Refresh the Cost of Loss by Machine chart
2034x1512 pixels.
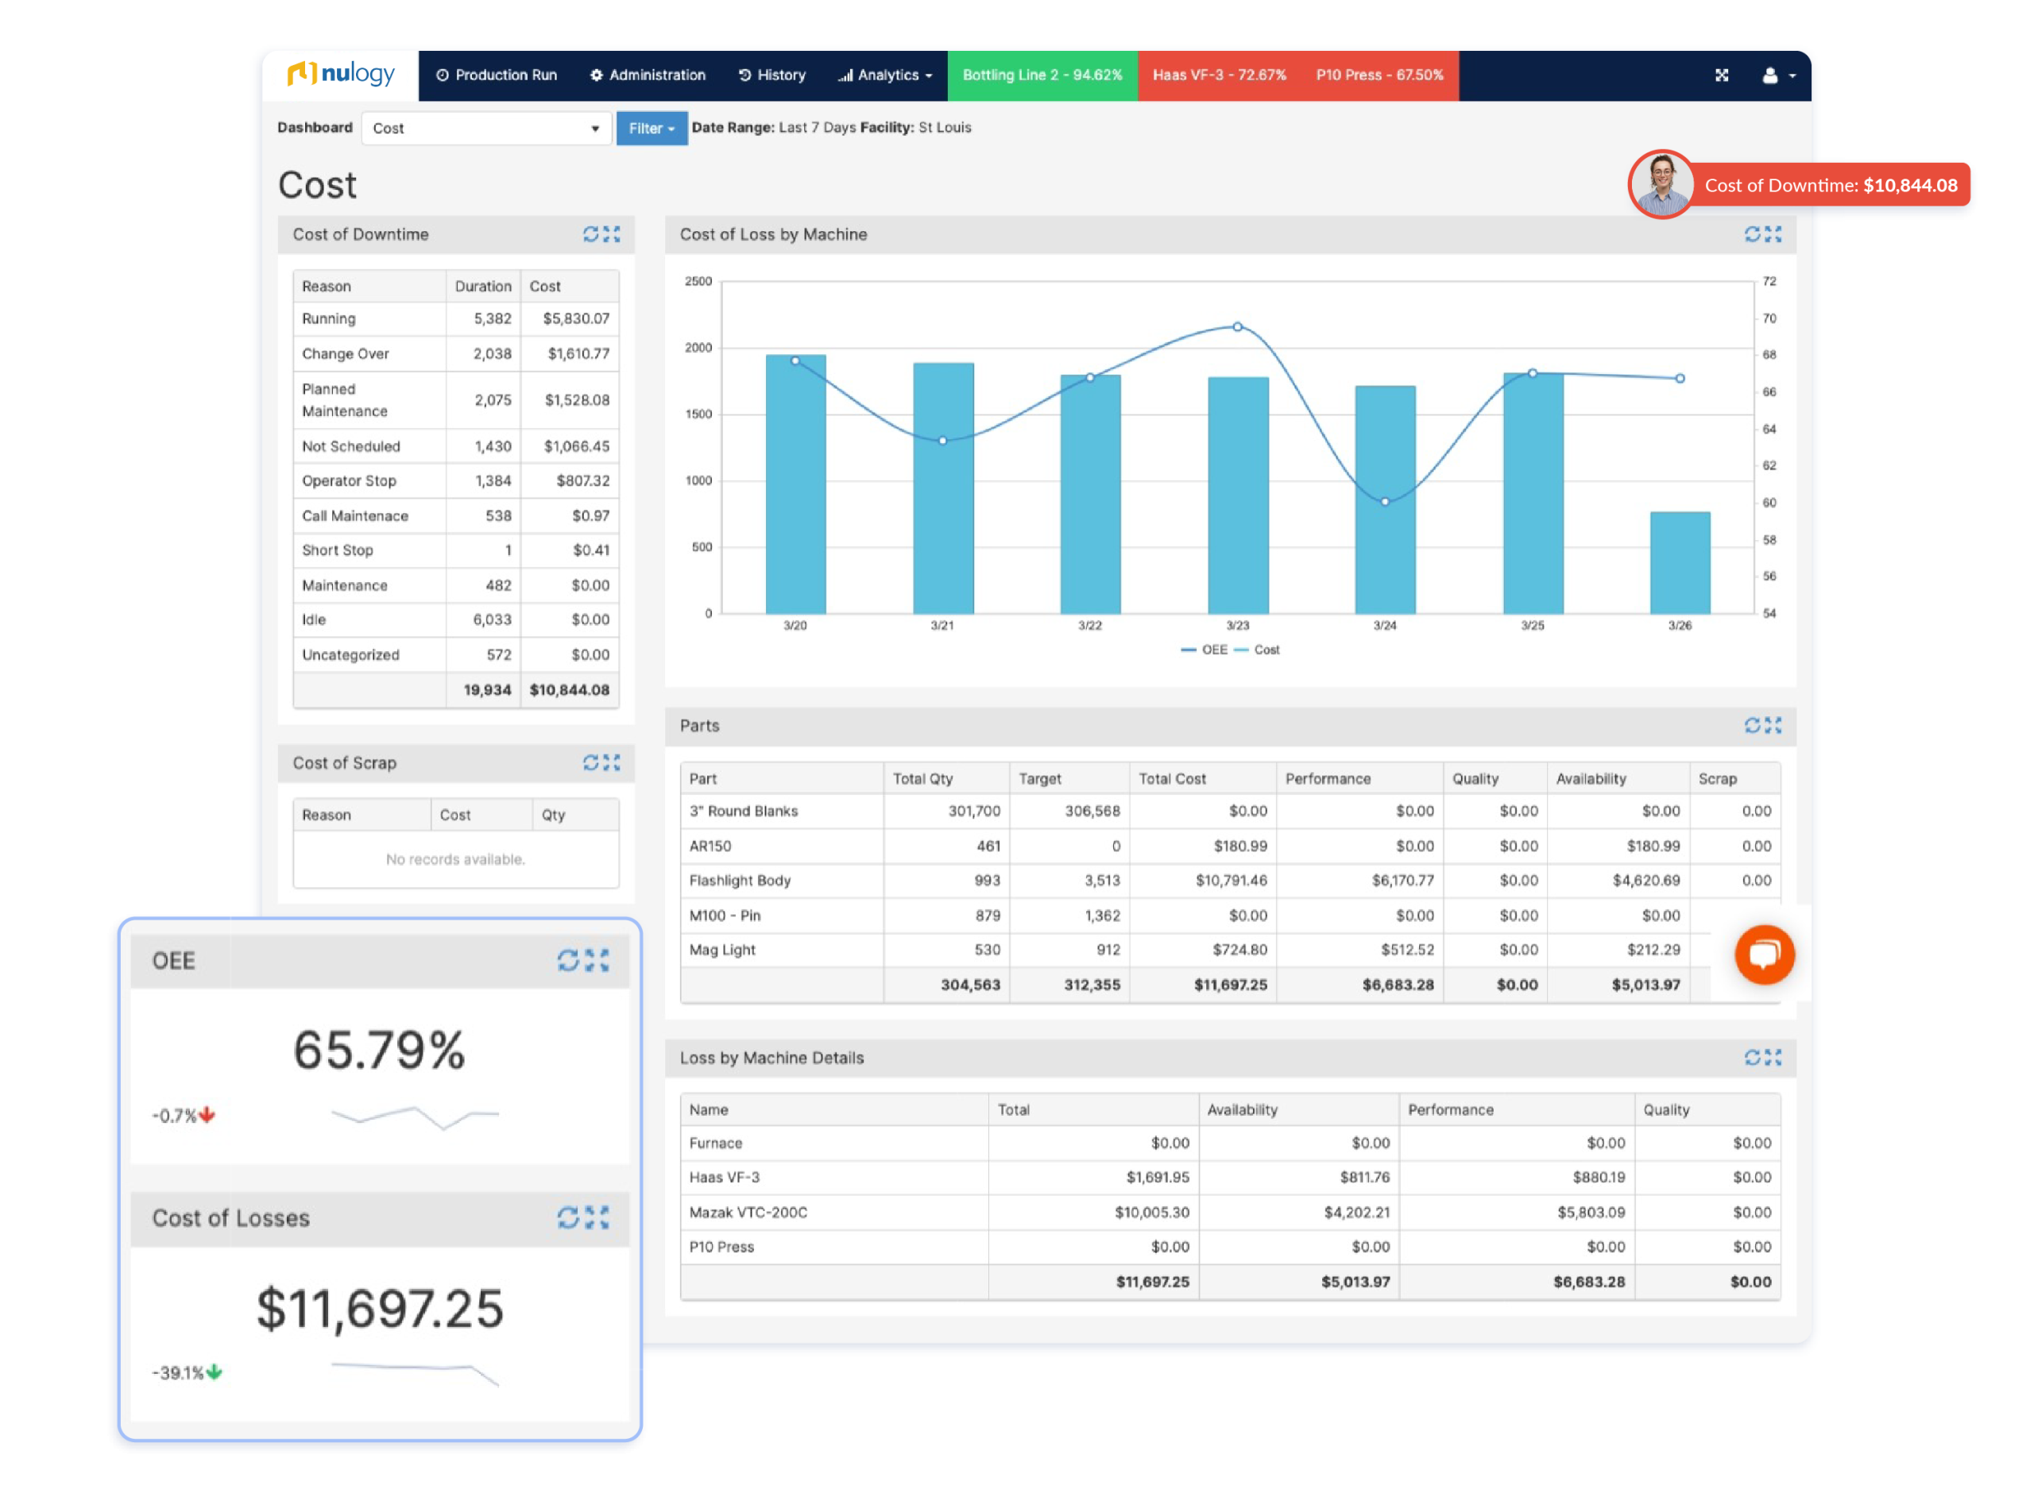[x=1752, y=234]
